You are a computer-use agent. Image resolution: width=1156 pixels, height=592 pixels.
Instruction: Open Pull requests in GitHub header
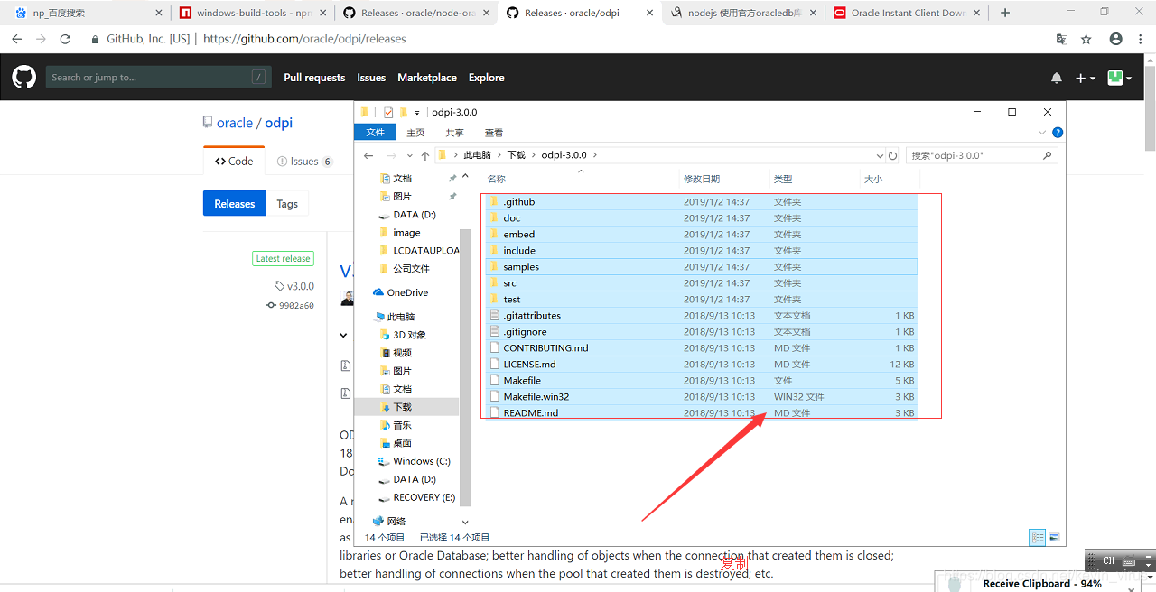pyautogui.click(x=314, y=78)
